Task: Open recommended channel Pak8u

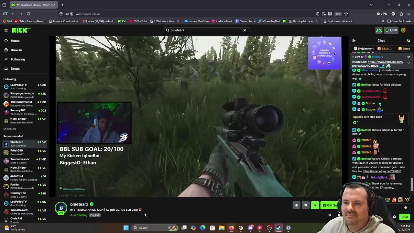Action: [x=25, y=186]
